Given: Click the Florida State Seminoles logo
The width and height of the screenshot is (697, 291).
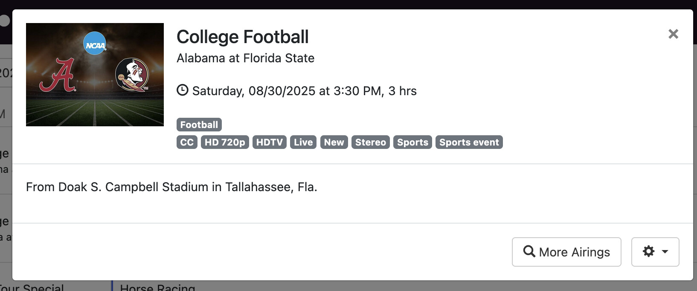Looking at the screenshot, I should pyautogui.click(x=132, y=75).
